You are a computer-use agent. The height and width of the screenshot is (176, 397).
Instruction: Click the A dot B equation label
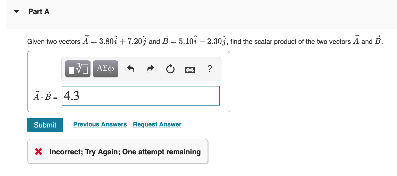coord(44,97)
